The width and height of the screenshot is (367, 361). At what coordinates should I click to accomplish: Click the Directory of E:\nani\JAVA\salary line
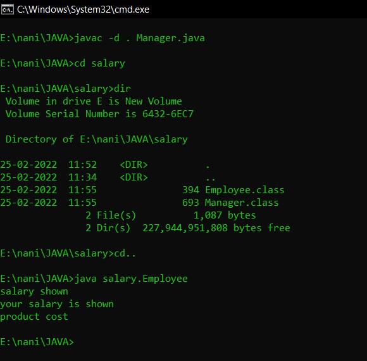pos(97,139)
